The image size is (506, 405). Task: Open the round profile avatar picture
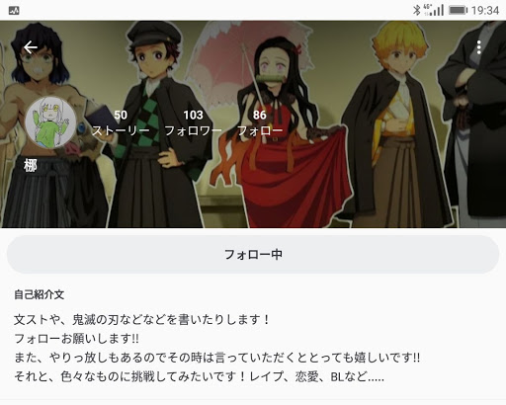[x=50, y=121]
